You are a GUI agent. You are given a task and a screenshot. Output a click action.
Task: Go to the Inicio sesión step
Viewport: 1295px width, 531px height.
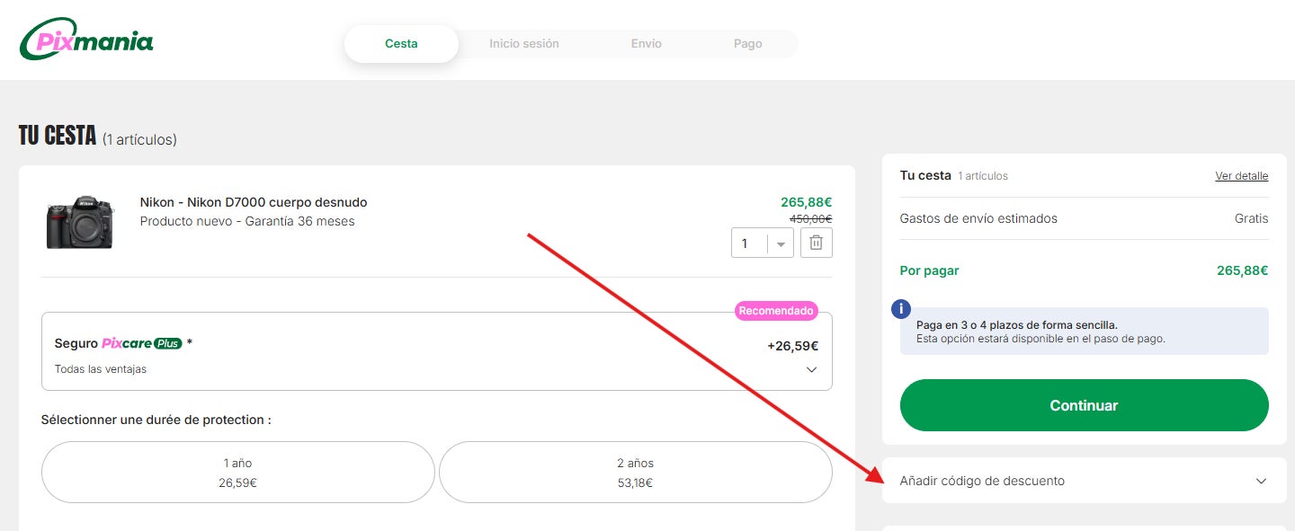pos(524,44)
